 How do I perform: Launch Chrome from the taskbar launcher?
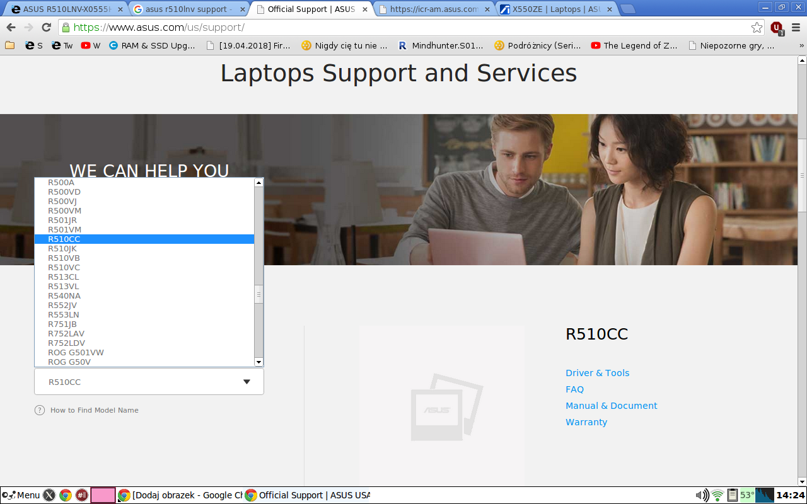tap(66, 495)
